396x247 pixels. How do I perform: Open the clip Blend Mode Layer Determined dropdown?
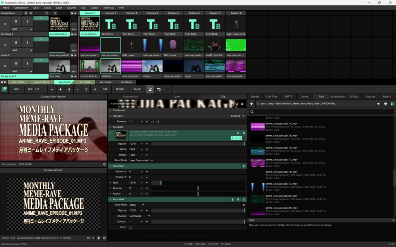pyautogui.click(x=141, y=160)
